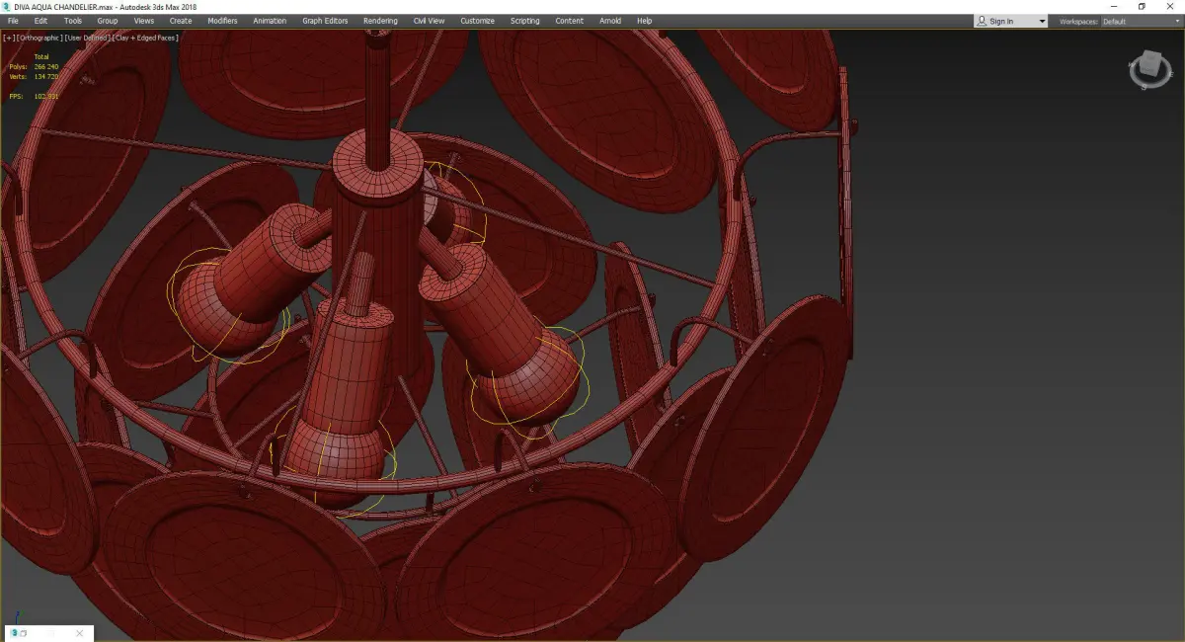The width and height of the screenshot is (1185, 642).
Task: Open the Edit menu
Action: [x=40, y=21]
